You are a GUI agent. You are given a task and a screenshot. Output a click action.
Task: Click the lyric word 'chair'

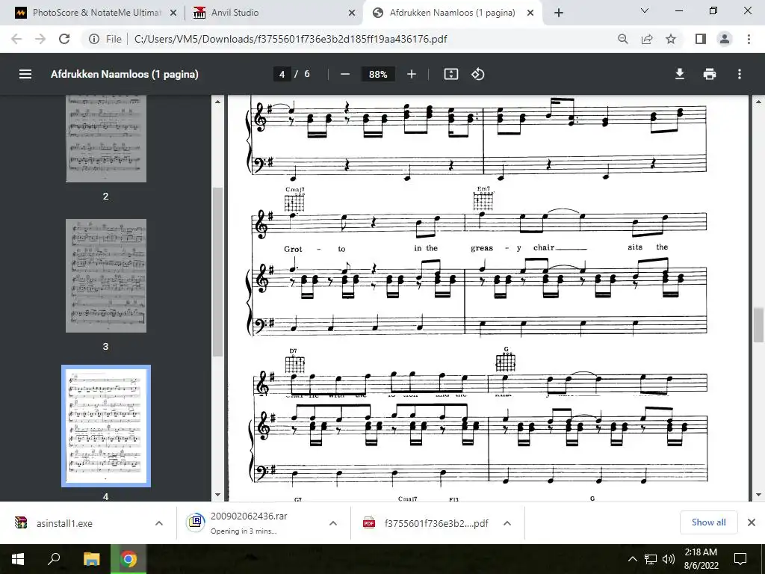pos(544,247)
